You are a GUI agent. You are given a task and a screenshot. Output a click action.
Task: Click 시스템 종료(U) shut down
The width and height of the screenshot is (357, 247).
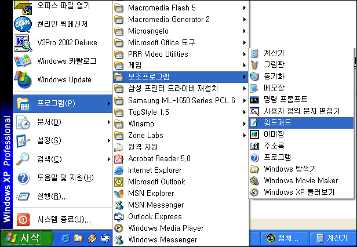[x=63, y=220]
